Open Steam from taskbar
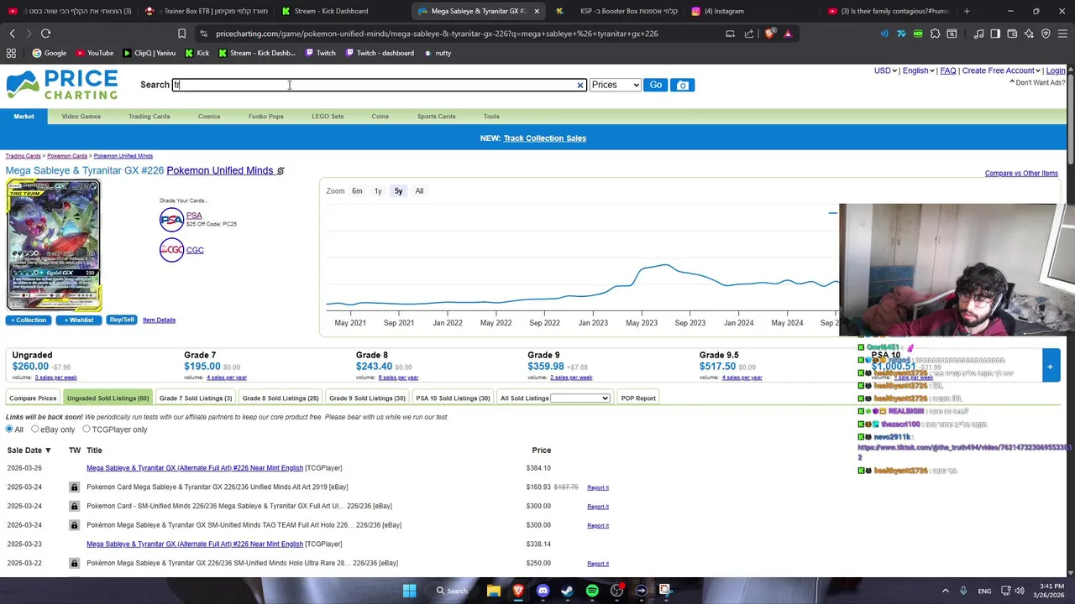This screenshot has height=604, width=1075. tap(567, 591)
